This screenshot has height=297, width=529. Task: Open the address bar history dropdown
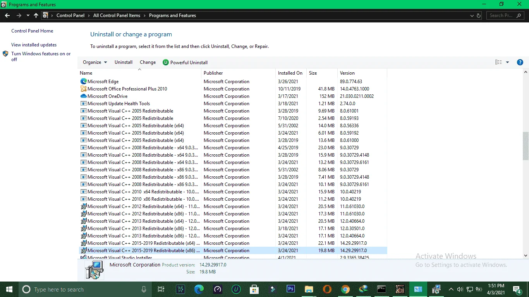point(472,15)
